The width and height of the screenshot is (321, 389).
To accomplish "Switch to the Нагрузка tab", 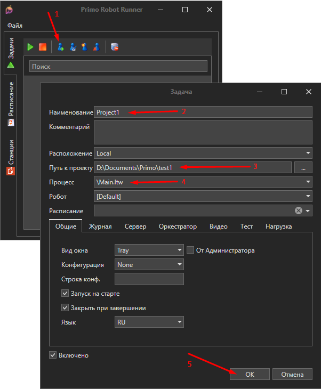I will point(278,226).
